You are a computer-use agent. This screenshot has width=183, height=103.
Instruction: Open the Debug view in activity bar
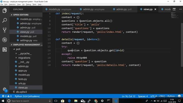point(5,40)
